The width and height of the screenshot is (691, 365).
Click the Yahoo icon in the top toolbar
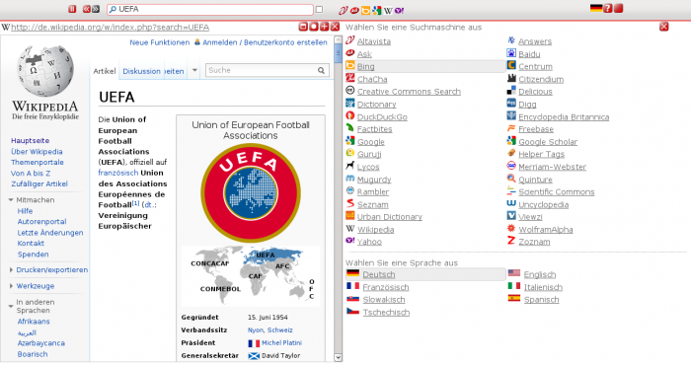point(399,10)
